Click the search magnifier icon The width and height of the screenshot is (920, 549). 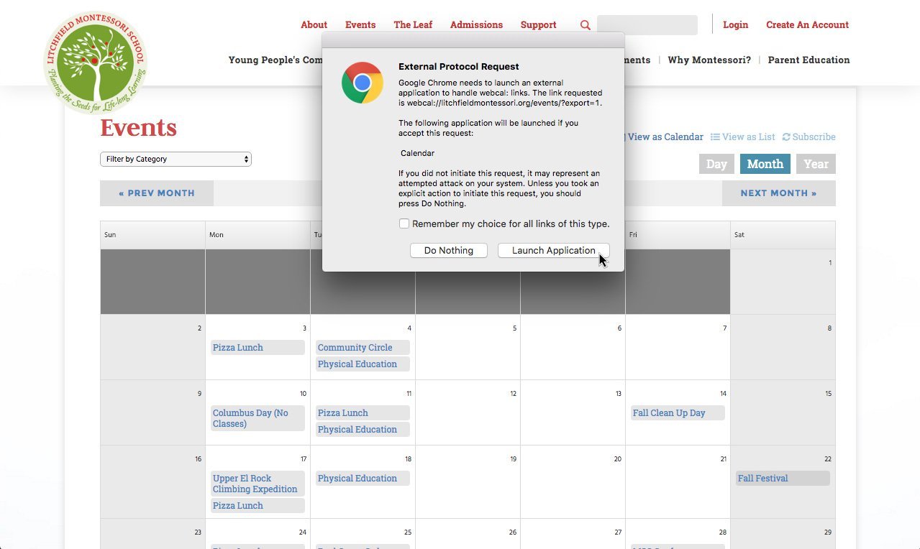coord(586,25)
